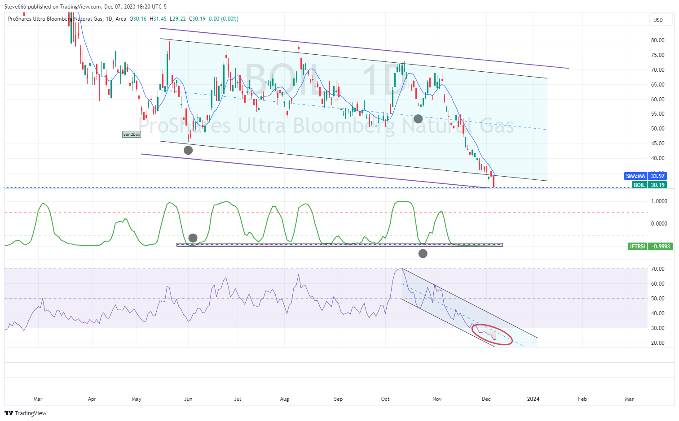Click the 80.00 price axis label

point(658,40)
